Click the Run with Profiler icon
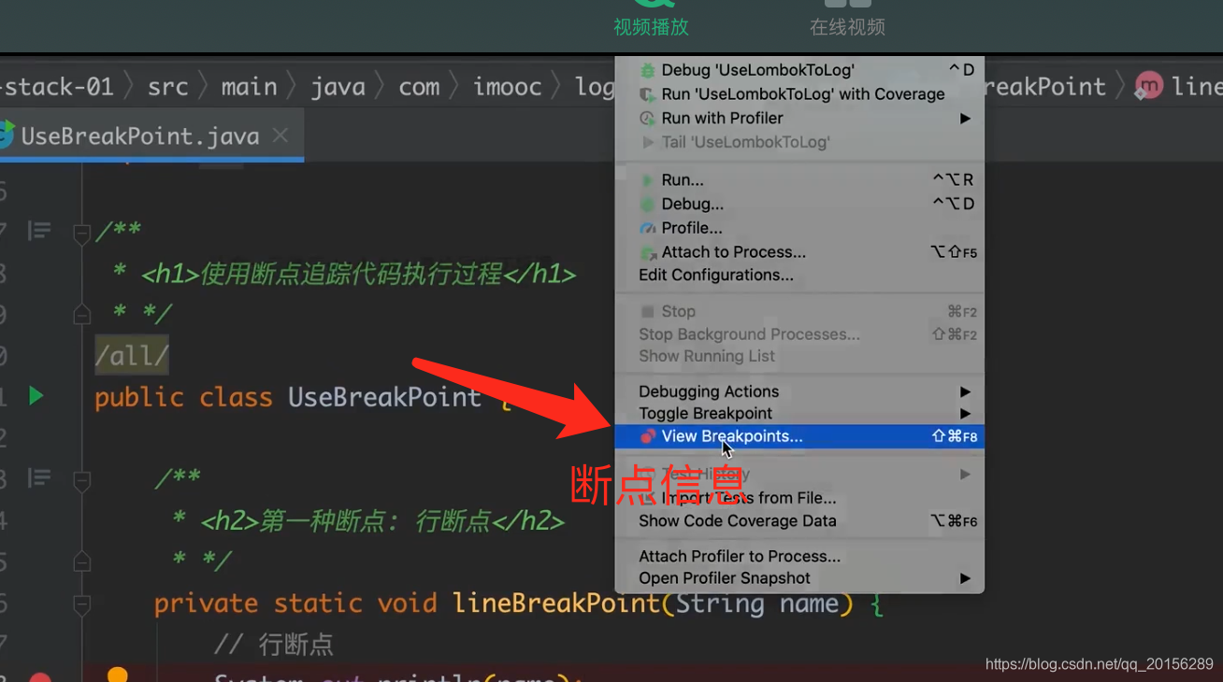This screenshot has height=682, width=1223. click(647, 119)
